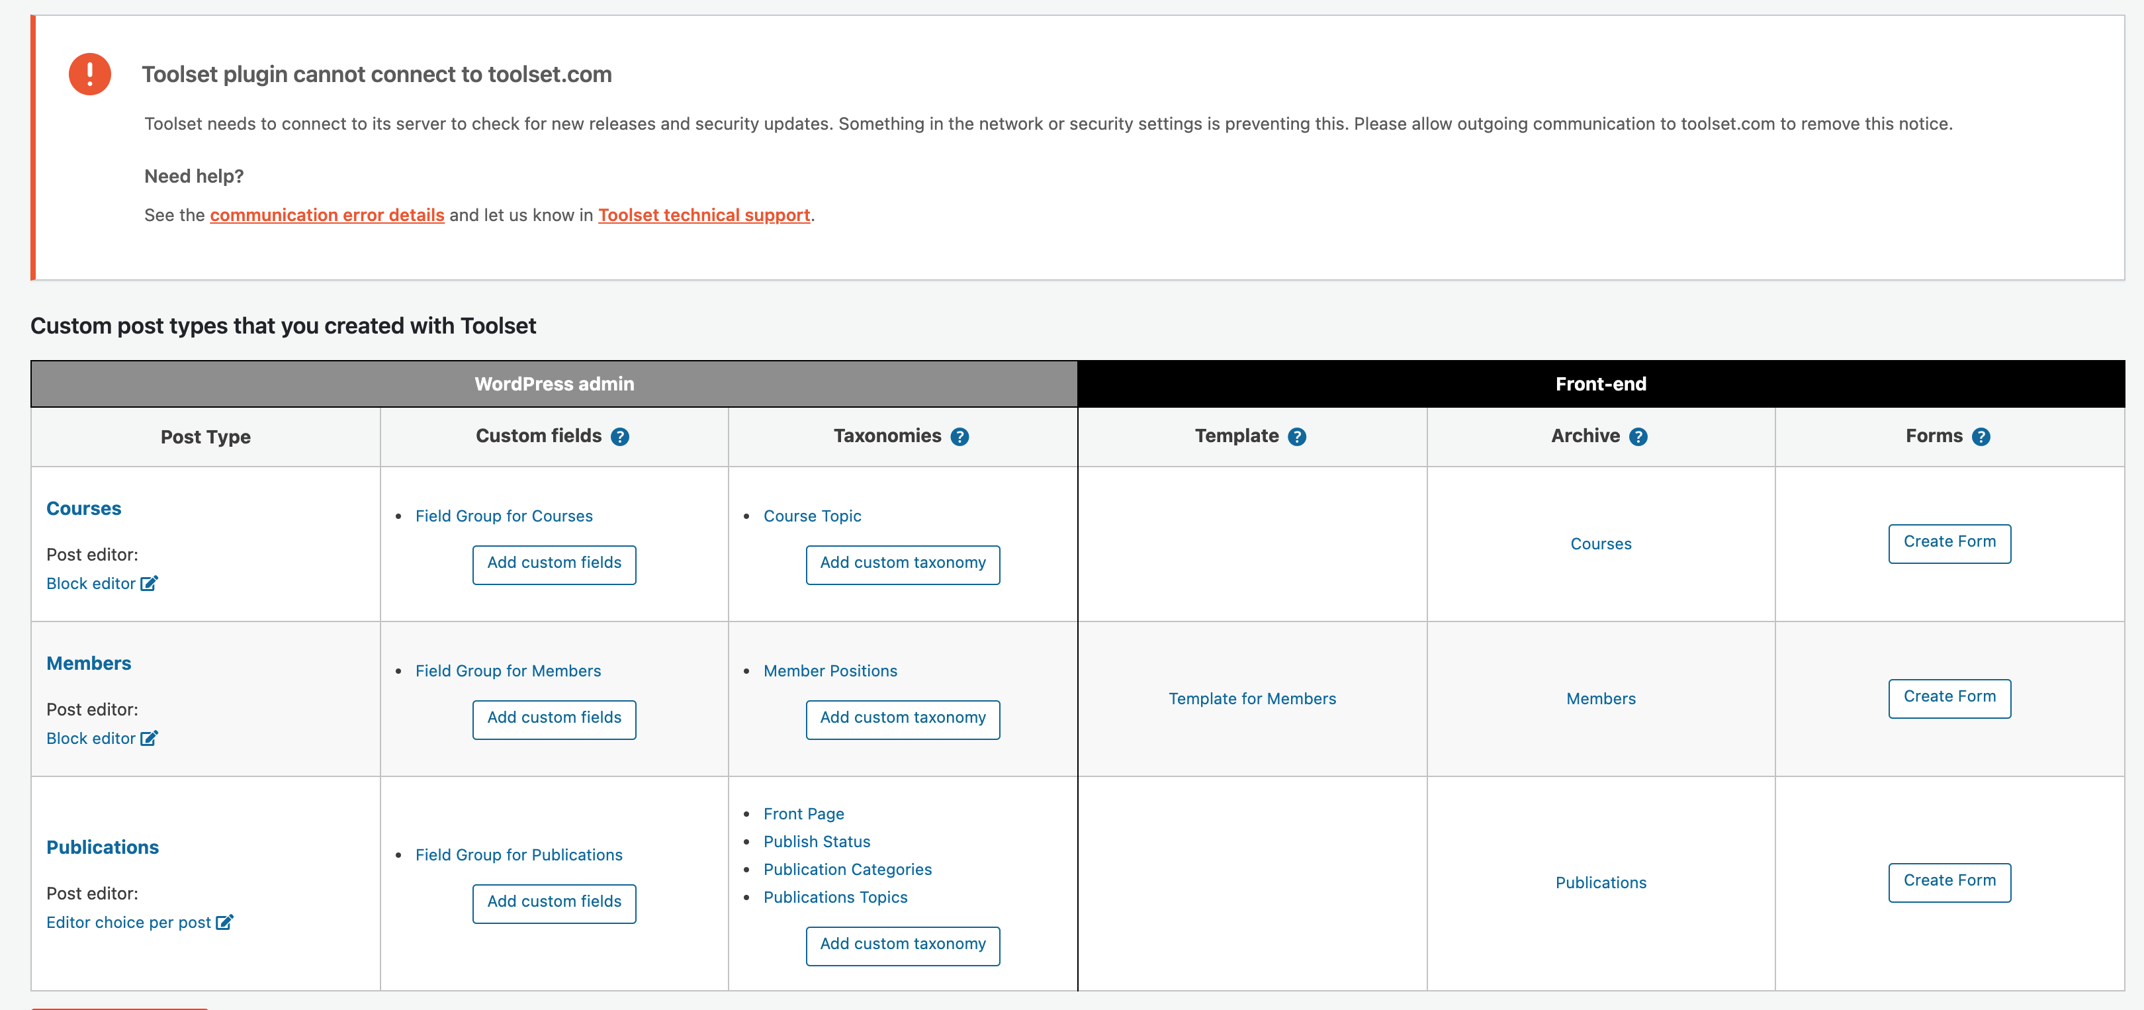Click Custom post types created with Toolset heading
Image resolution: width=2144 pixels, height=1010 pixels.
pyautogui.click(x=283, y=326)
